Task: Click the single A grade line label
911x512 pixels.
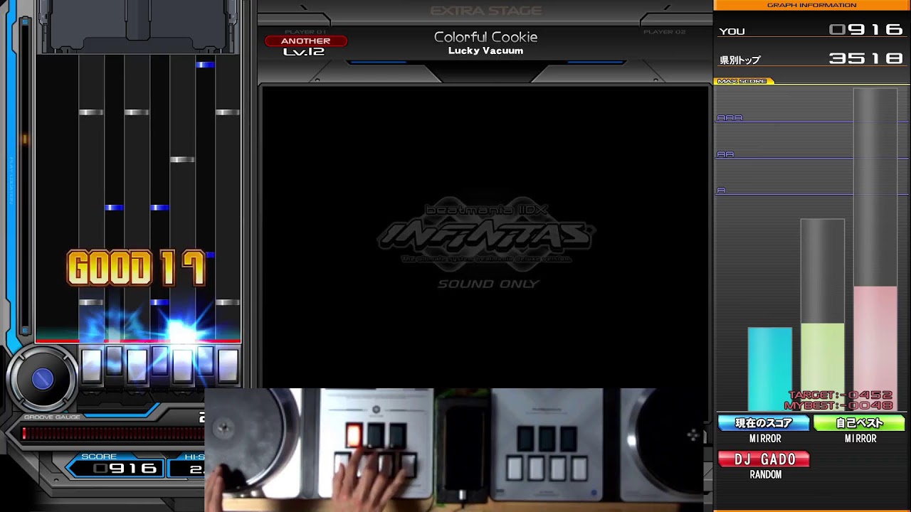Action: [x=721, y=191]
